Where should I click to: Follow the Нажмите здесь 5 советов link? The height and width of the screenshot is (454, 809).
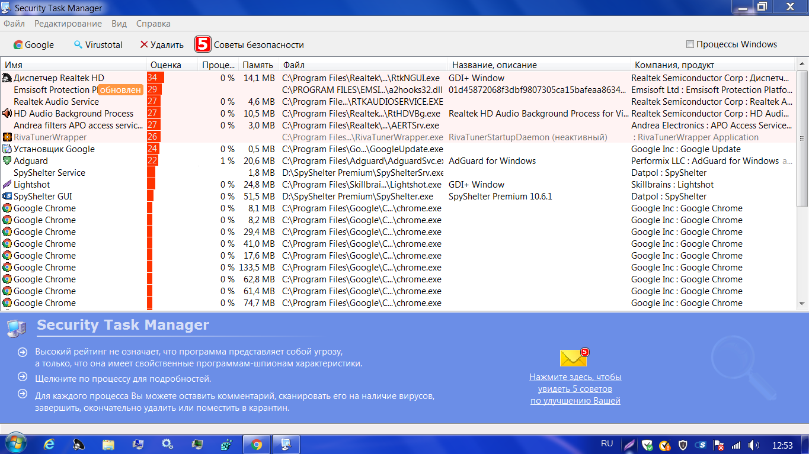pyautogui.click(x=575, y=389)
